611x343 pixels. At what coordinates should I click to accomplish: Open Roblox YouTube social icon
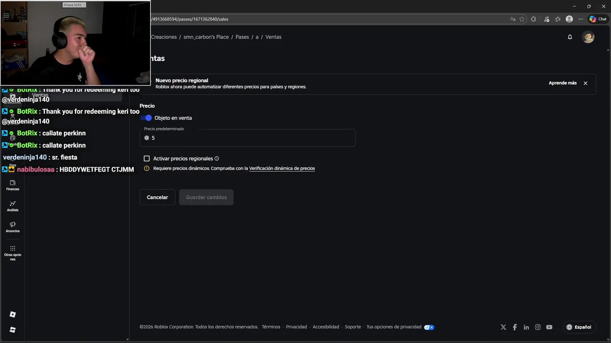[x=549, y=327]
